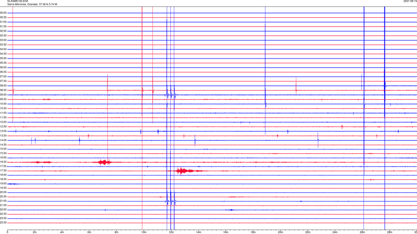The height and width of the screenshot is (234, 417).
Task: Select the 22:00 trace time label
Action: coord(3,209)
